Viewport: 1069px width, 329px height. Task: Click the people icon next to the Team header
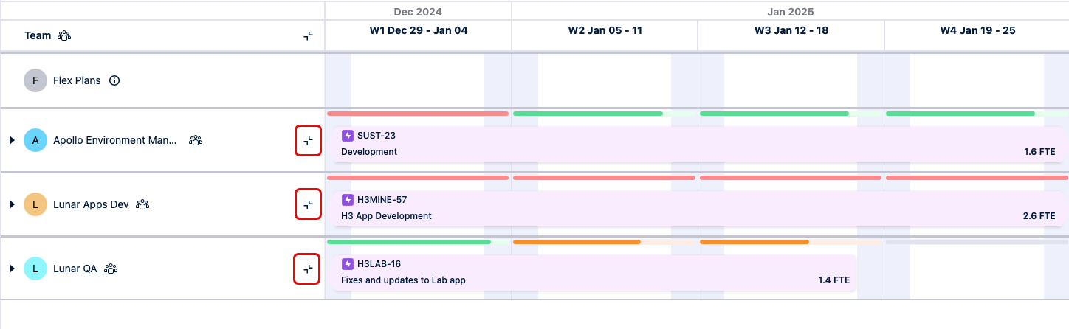point(64,35)
